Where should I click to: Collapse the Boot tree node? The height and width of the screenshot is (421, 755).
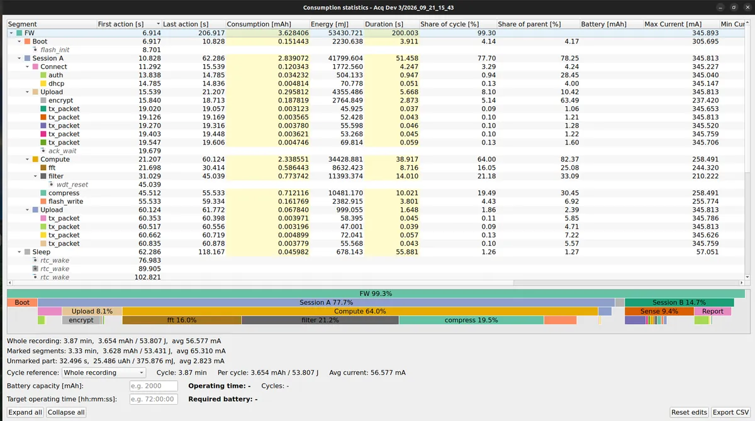pos(20,41)
